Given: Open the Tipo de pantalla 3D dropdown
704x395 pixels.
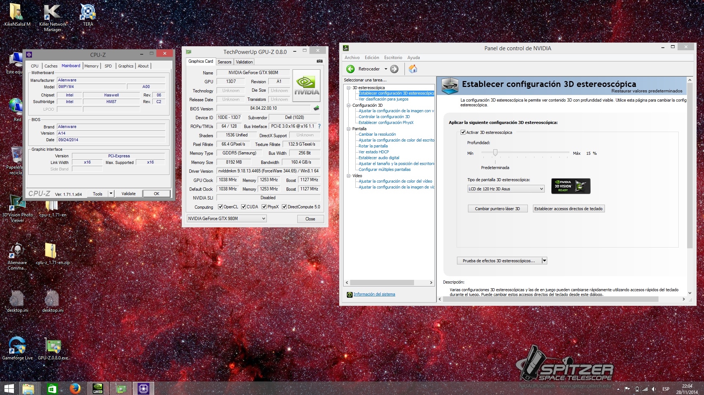Looking at the screenshot, I should tap(506, 189).
